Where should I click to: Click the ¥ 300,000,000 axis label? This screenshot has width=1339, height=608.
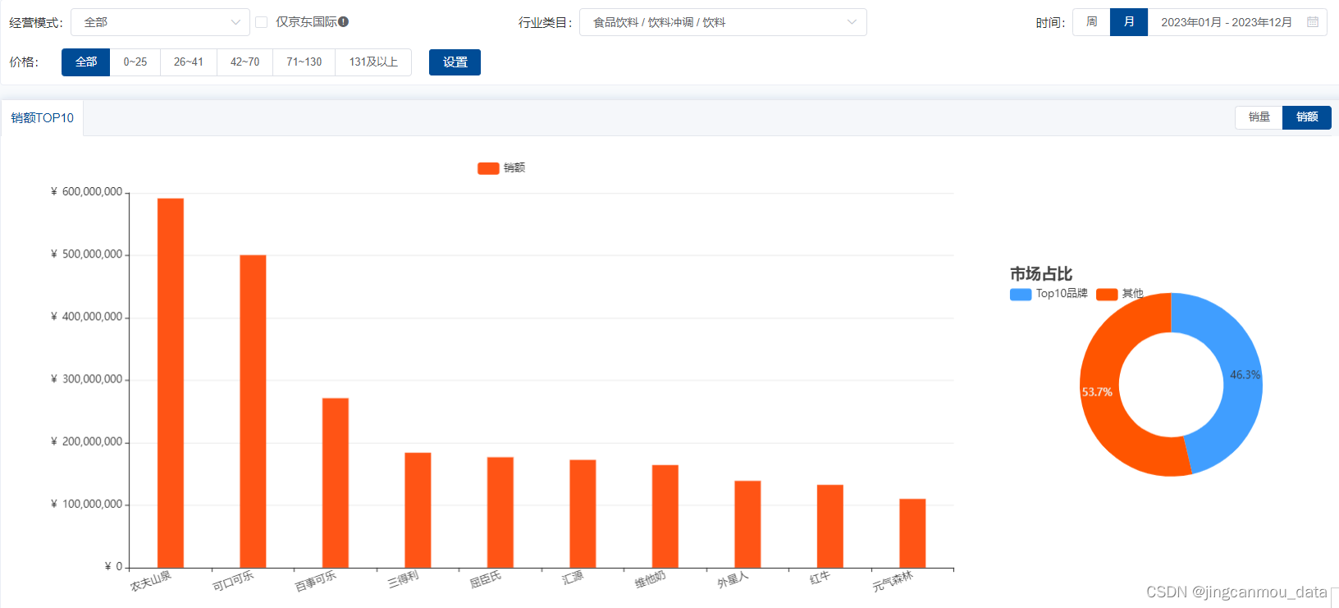[87, 379]
